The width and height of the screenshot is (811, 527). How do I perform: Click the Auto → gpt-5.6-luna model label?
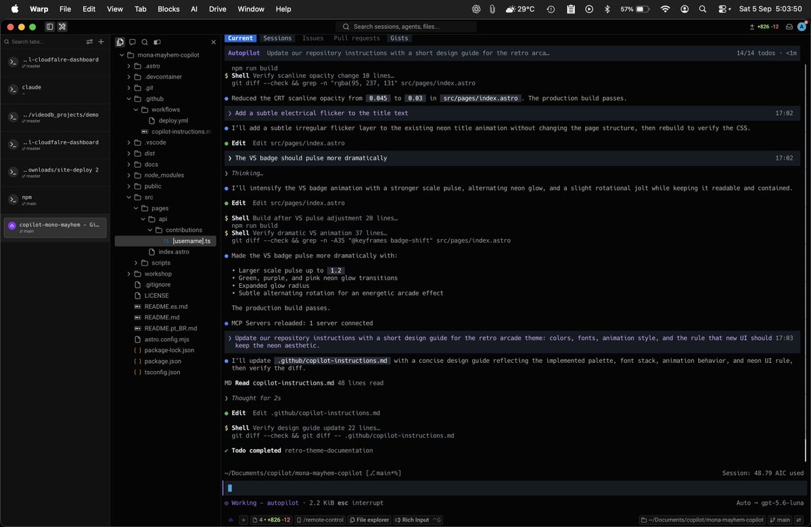coord(770,503)
